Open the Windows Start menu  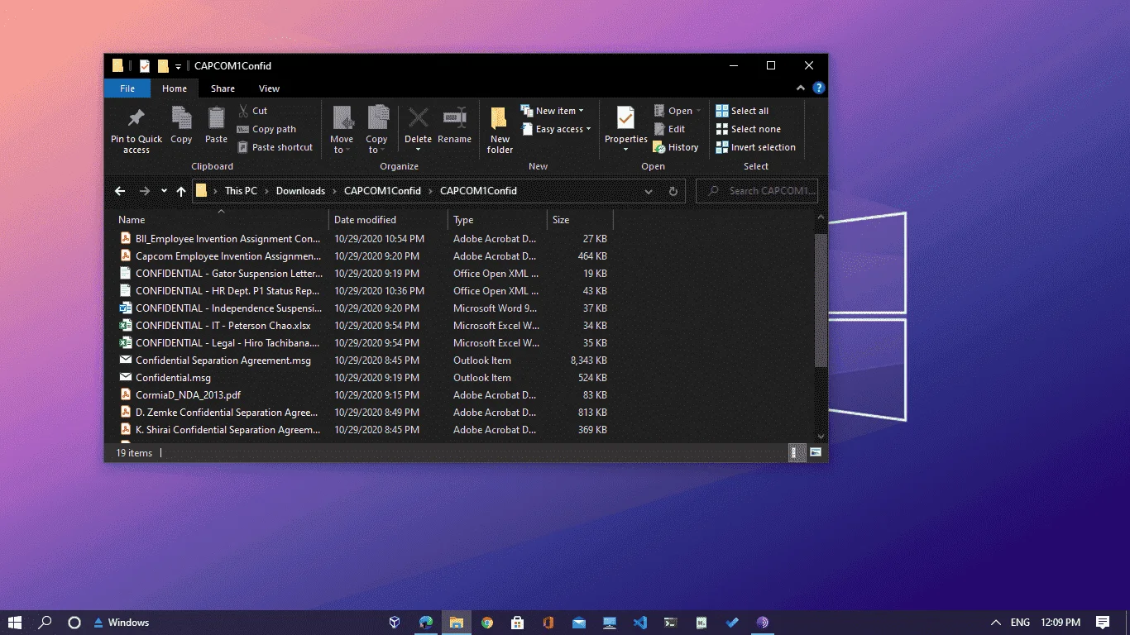(15, 623)
